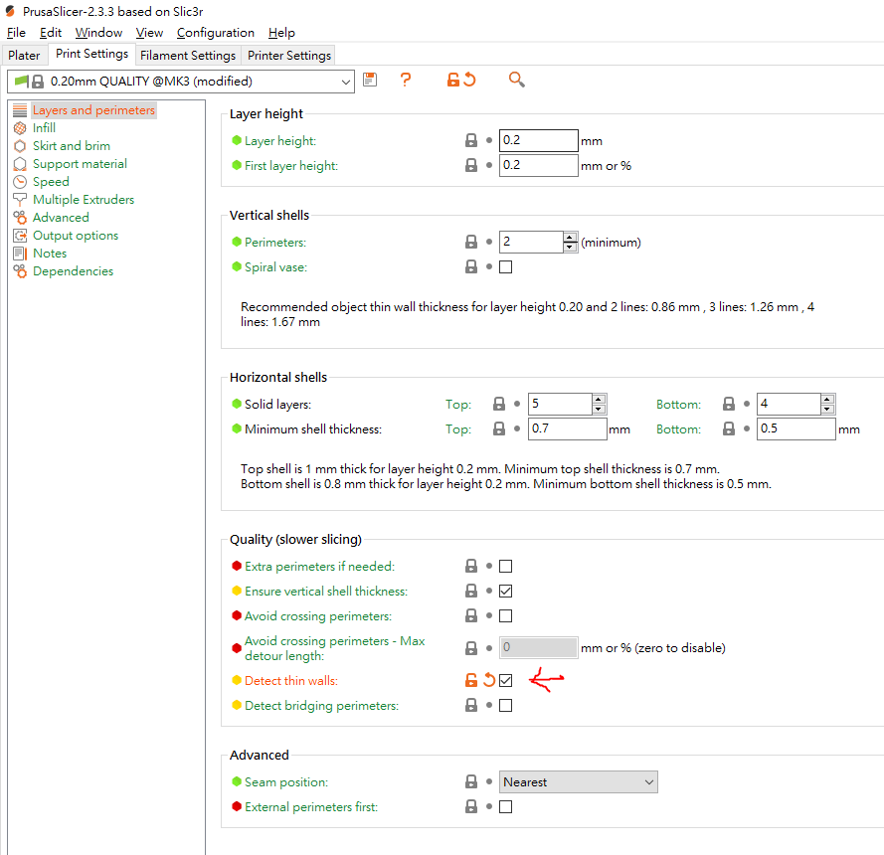This screenshot has width=884, height=855.
Task: Open the Notes page
Action: [50, 254]
